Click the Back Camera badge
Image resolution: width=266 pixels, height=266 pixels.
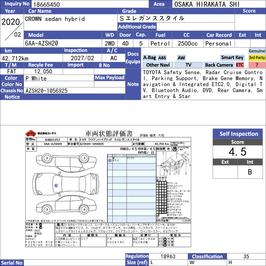(x=219, y=65)
